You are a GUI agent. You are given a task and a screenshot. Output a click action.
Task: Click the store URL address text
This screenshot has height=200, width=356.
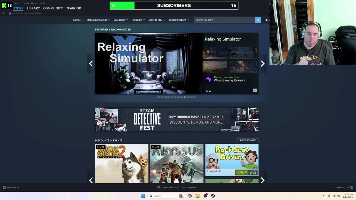(27, 13)
